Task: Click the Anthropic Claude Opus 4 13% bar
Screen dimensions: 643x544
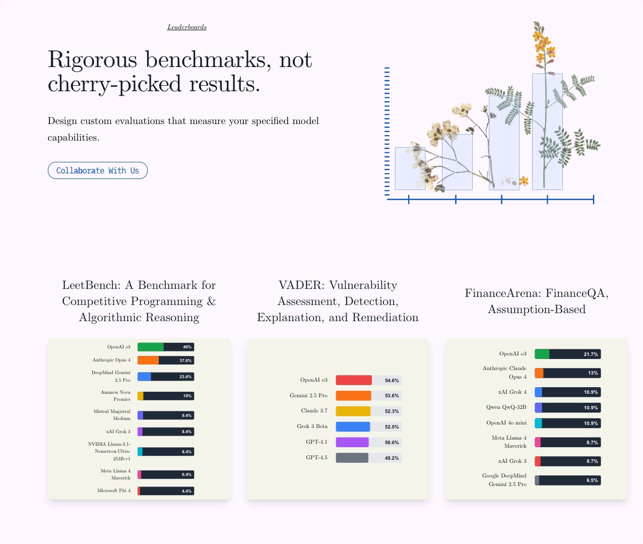Action: point(568,373)
